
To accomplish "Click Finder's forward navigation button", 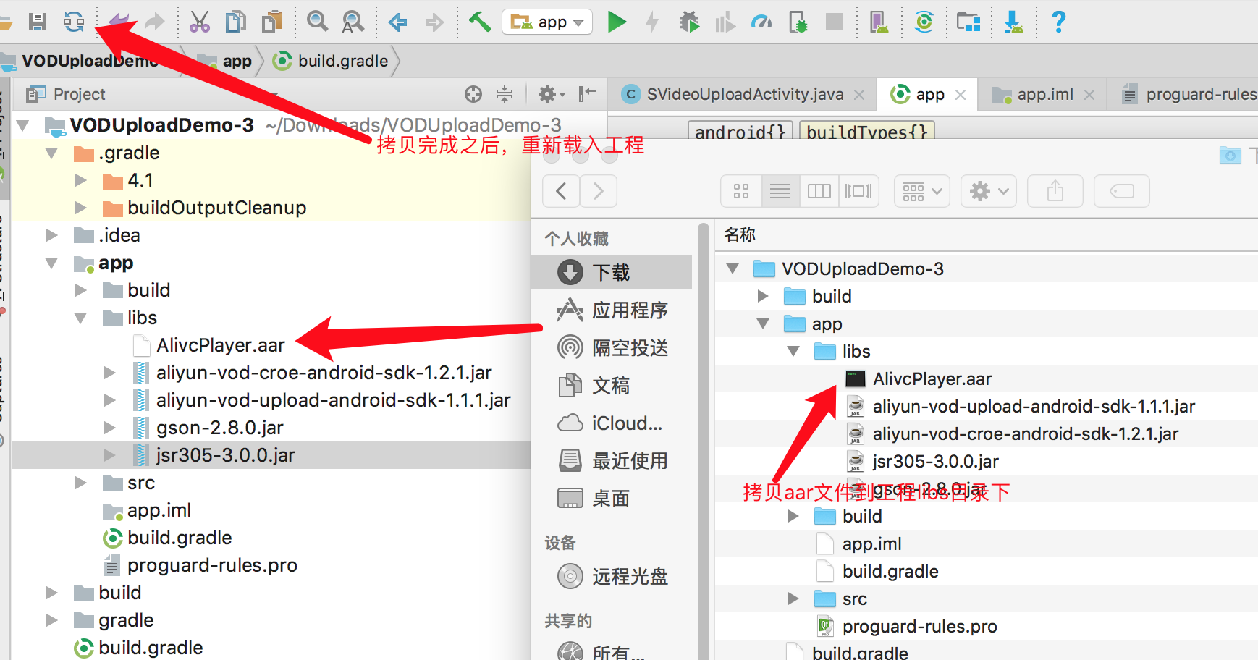I will point(599,191).
